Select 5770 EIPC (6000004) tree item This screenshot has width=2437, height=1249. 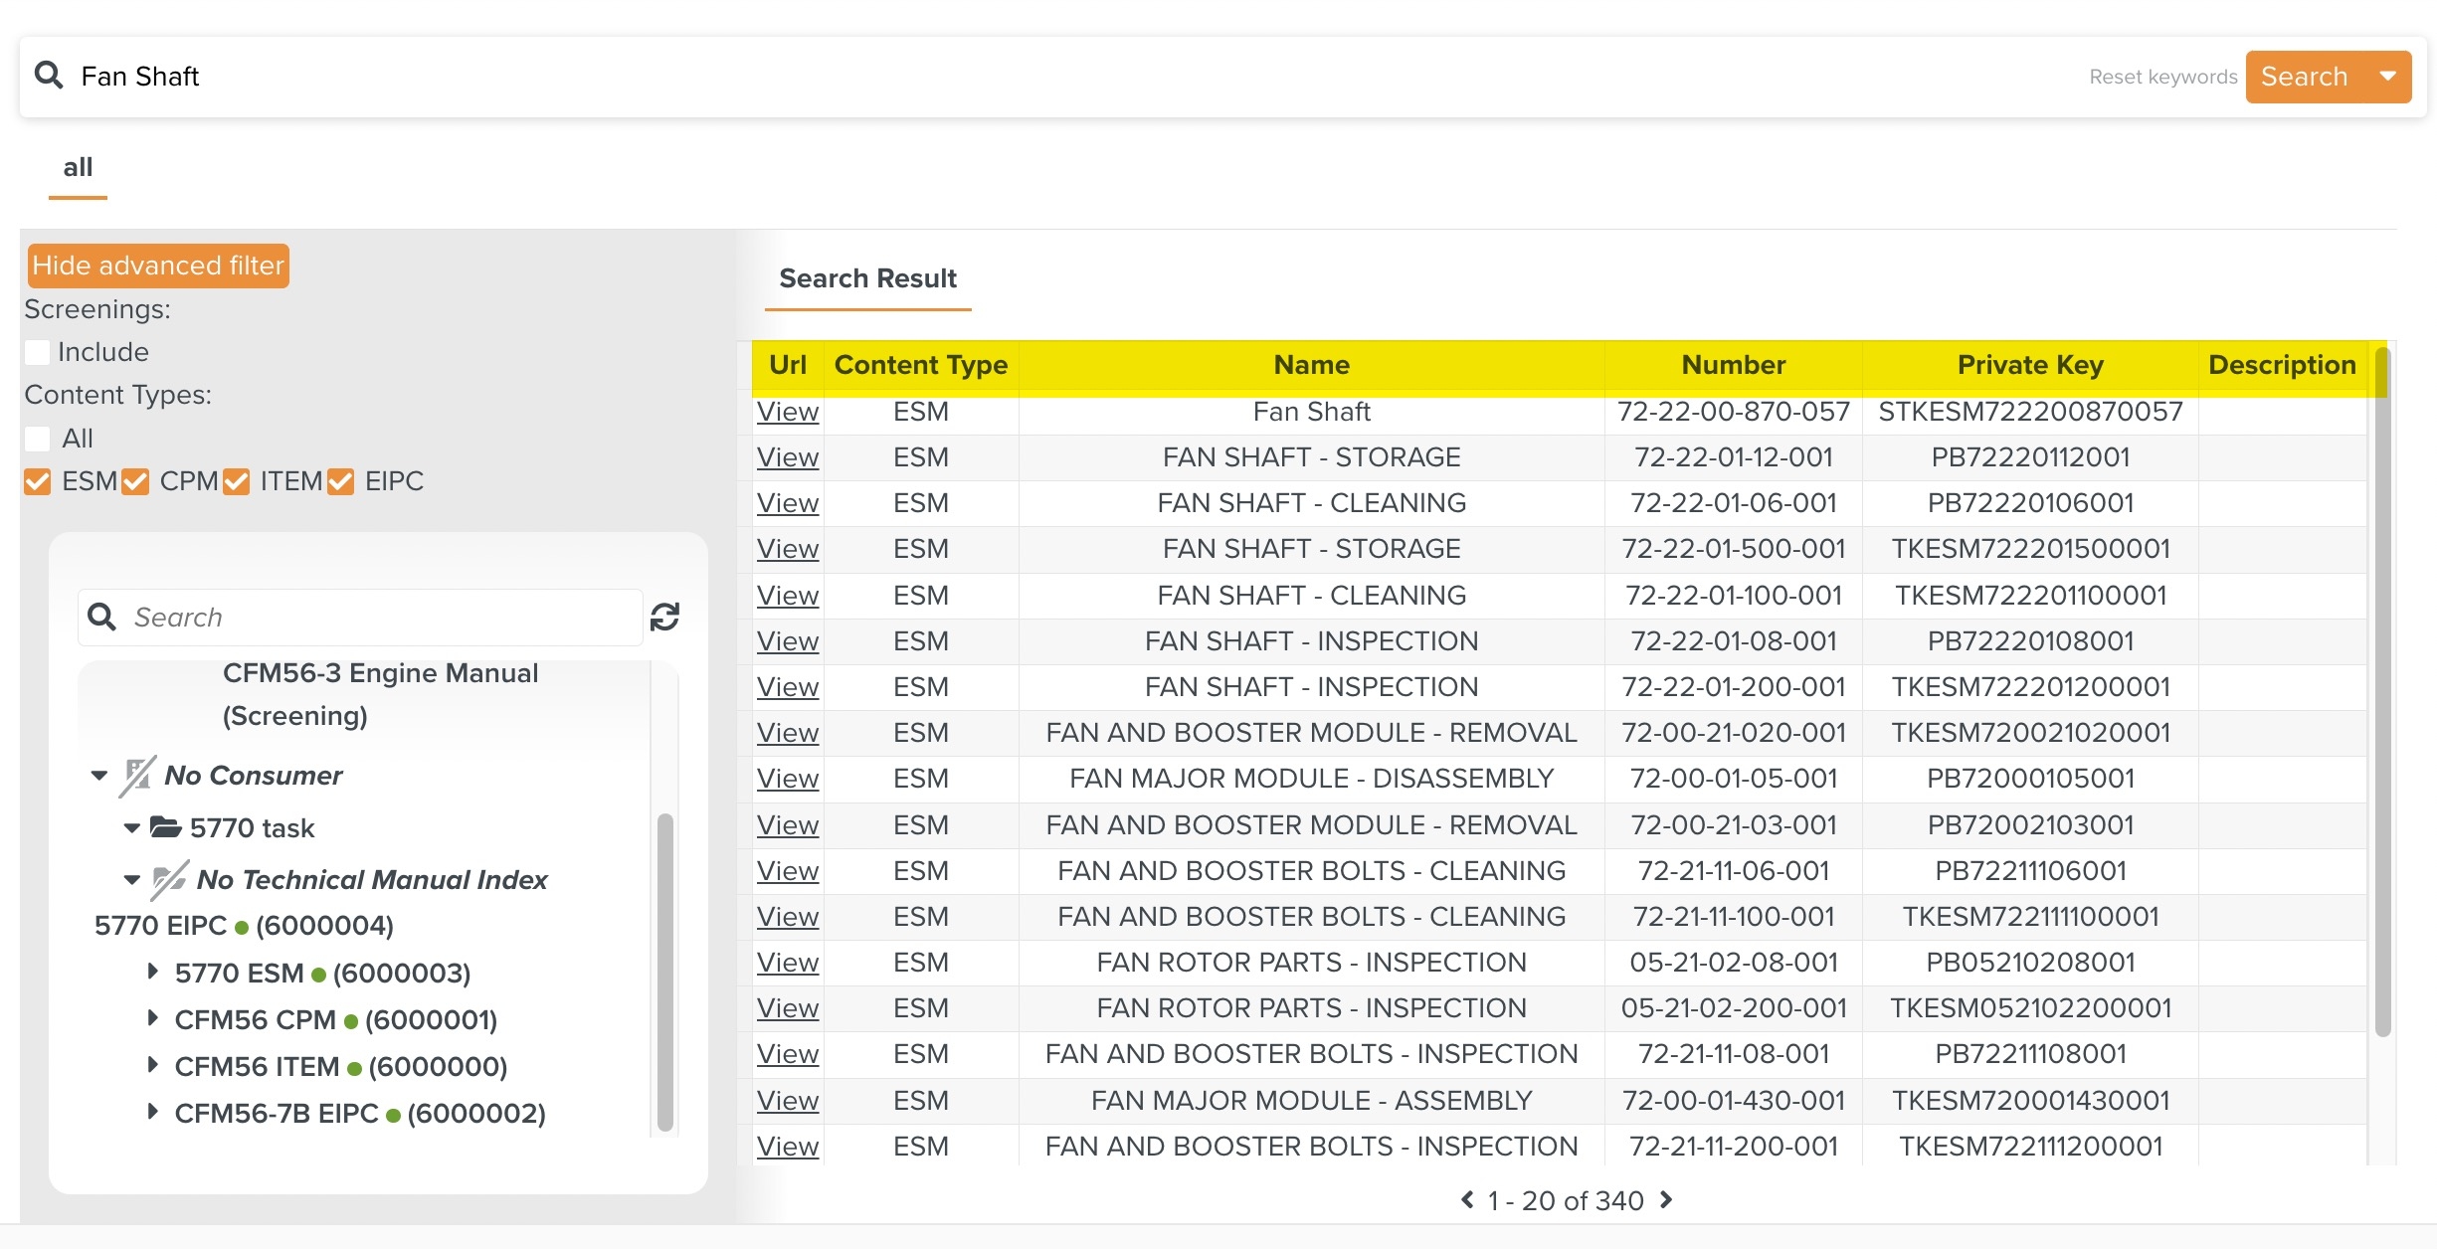point(244,926)
